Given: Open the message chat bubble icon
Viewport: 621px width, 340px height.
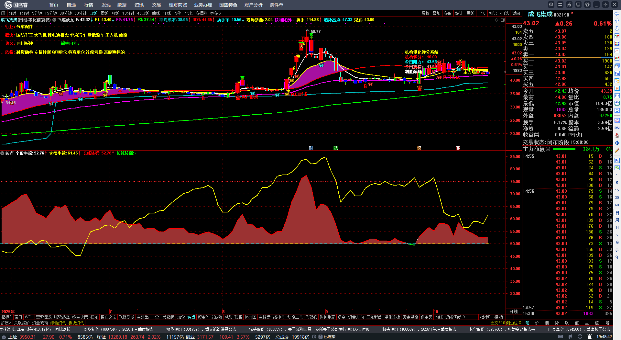Looking at the screenshot, I should (x=551, y=5).
